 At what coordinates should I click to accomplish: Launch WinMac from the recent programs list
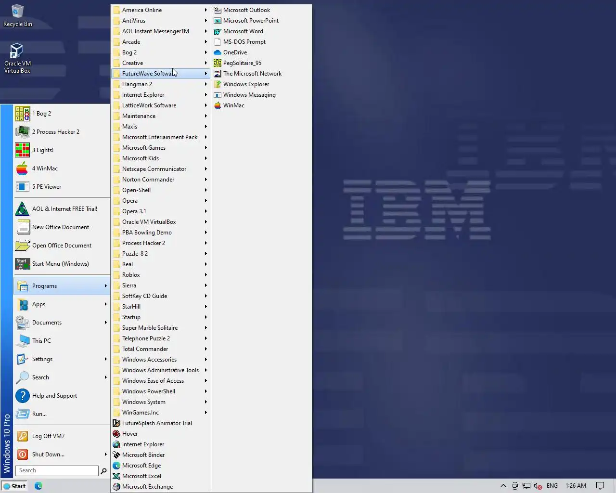[x=62, y=169]
